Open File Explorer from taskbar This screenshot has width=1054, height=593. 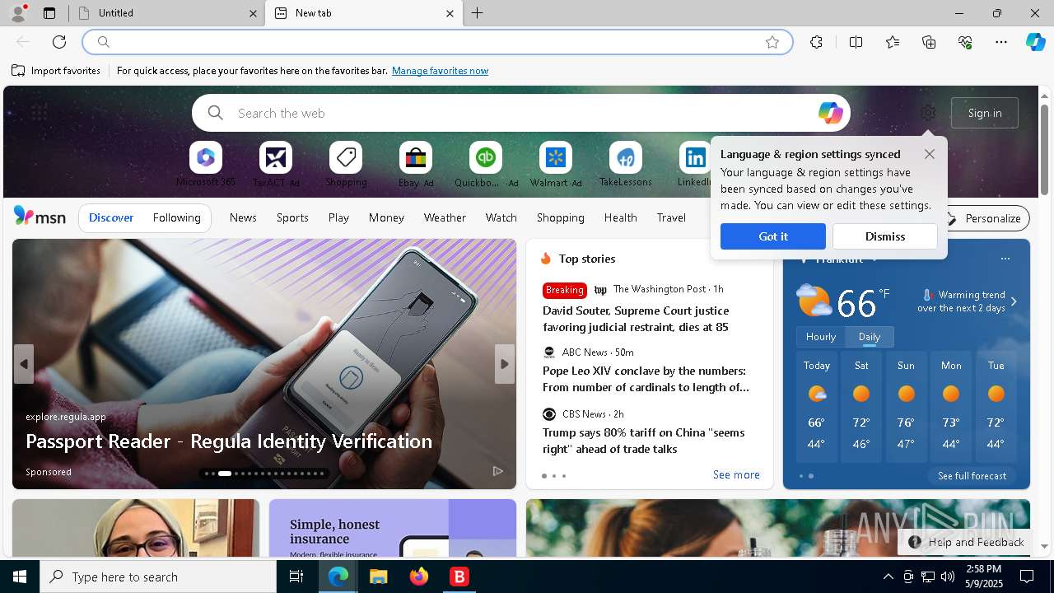(378, 577)
